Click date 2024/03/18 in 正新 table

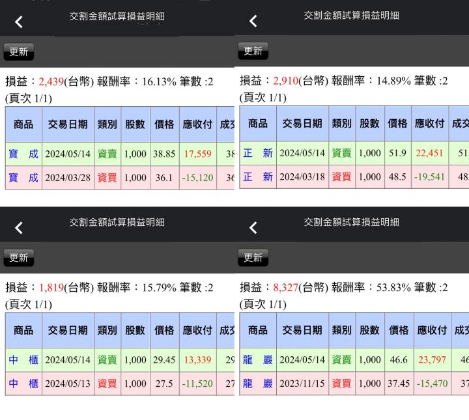[x=302, y=176]
